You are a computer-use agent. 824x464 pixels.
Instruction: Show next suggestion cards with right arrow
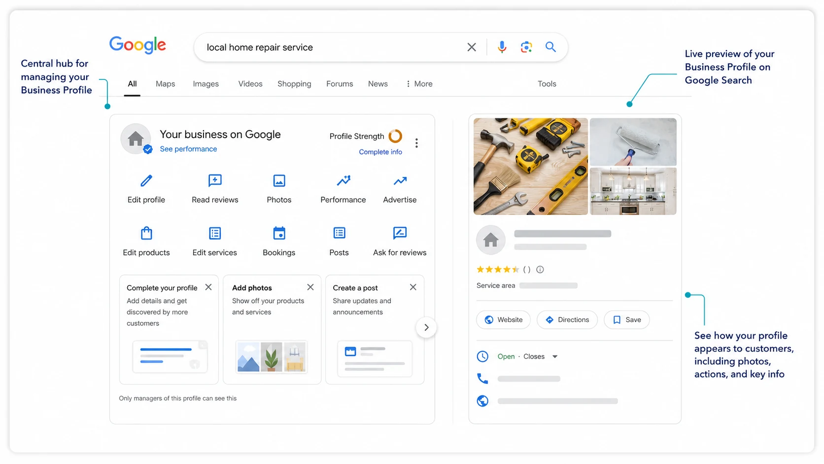426,327
